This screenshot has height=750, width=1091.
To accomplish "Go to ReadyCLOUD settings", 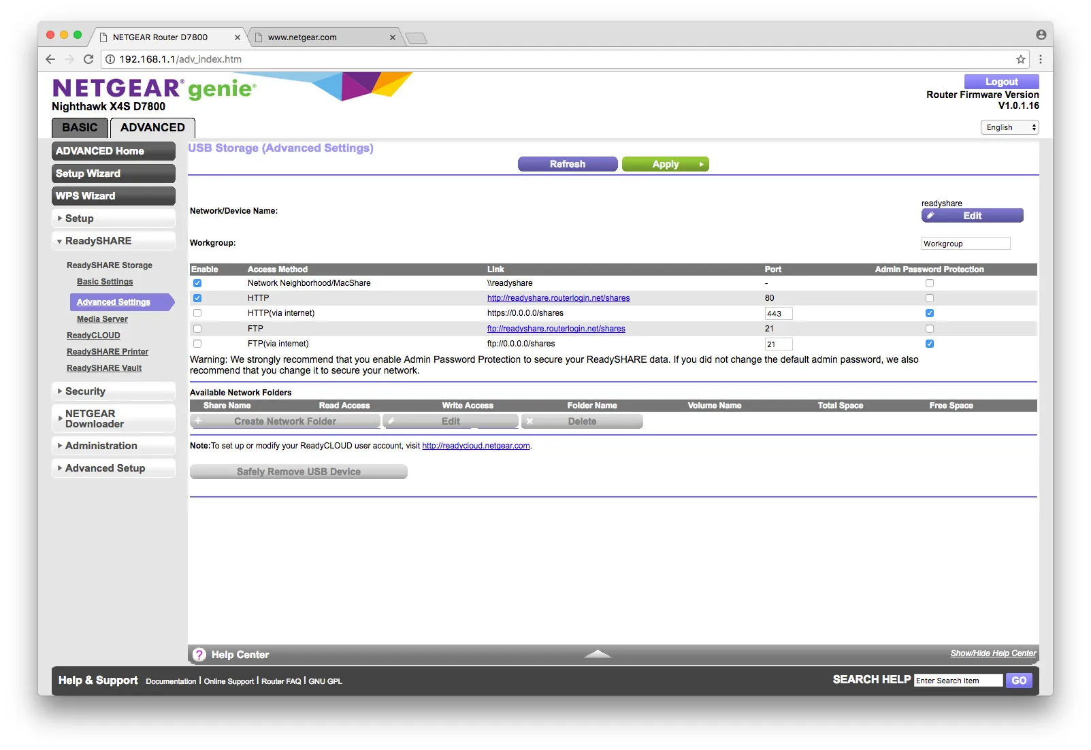I will pos(93,336).
